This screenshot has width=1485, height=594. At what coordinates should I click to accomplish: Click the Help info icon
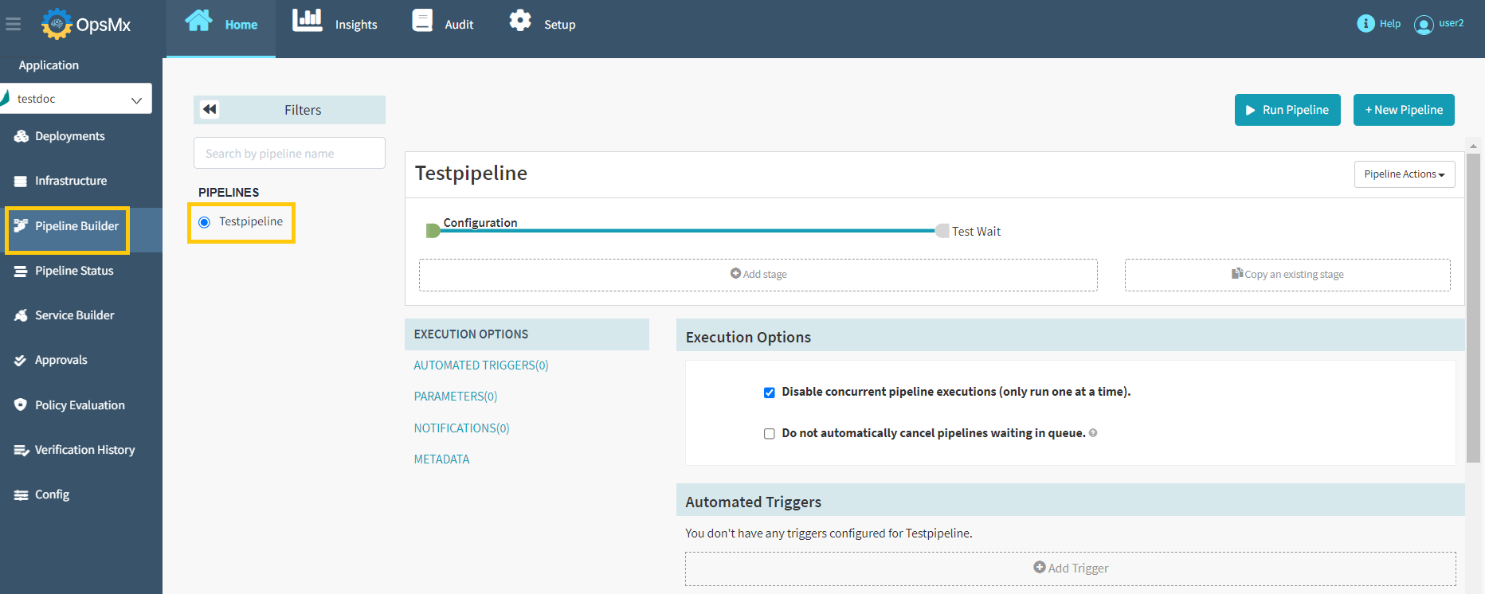click(1365, 24)
